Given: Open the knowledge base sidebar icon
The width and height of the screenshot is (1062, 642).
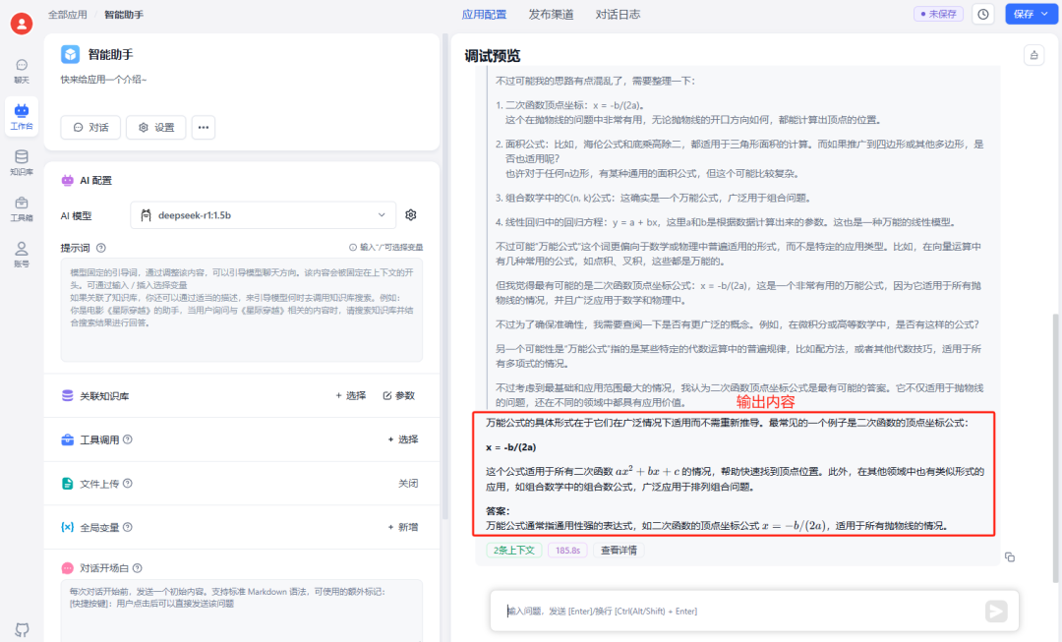Looking at the screenshot, I should tap(22, 162).
